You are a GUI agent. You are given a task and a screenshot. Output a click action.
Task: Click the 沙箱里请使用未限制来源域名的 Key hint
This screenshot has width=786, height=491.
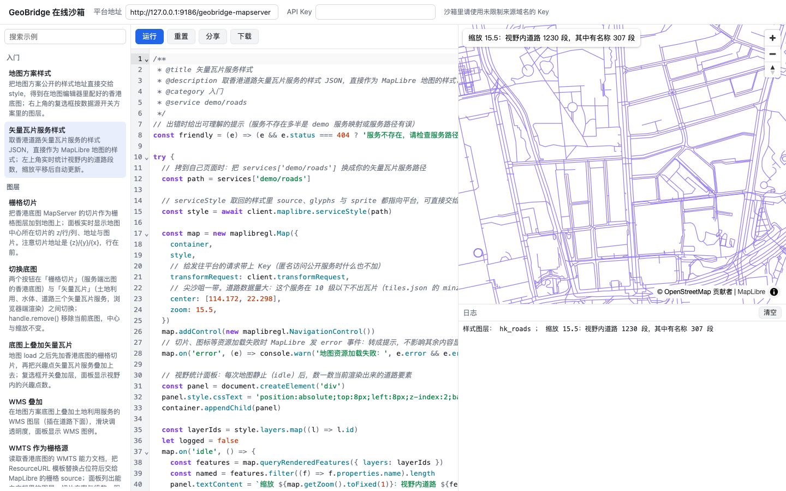pyautogui.click(x=496, y=12)
